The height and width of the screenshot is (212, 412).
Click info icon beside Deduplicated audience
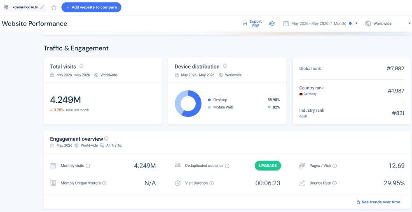227,166
